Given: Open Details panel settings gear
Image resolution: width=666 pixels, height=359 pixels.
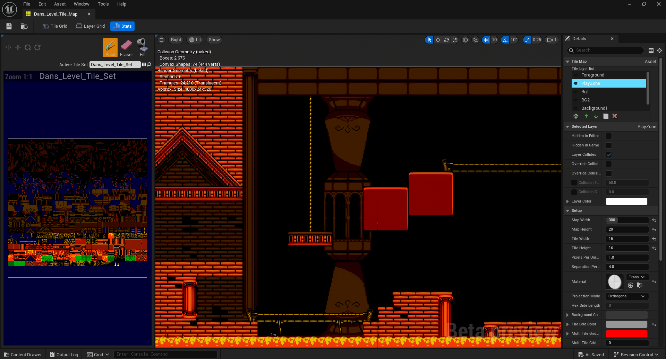Looking at the screenshot, I should [659, 51].
